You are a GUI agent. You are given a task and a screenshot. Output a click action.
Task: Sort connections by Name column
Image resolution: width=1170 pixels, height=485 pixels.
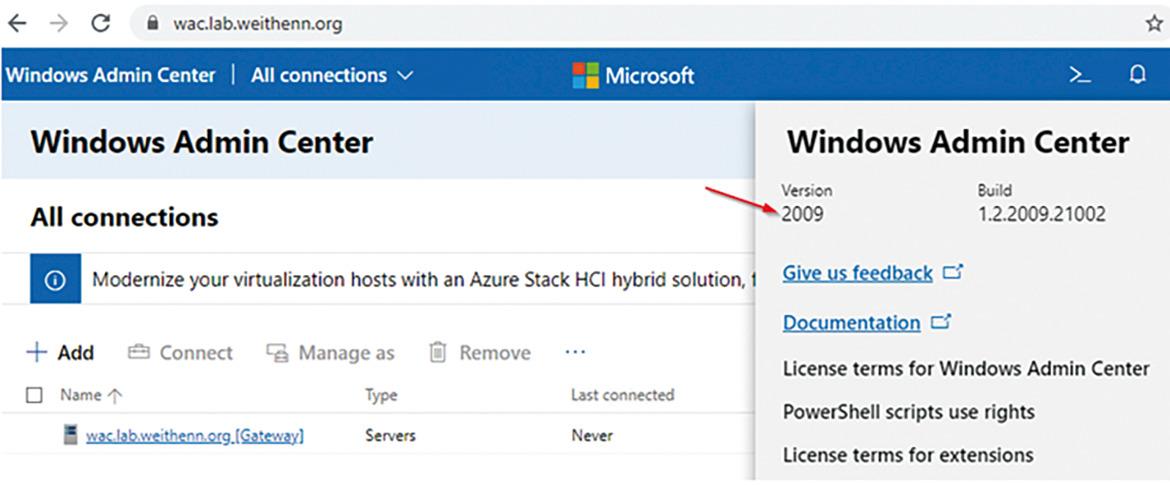[91, 396]
